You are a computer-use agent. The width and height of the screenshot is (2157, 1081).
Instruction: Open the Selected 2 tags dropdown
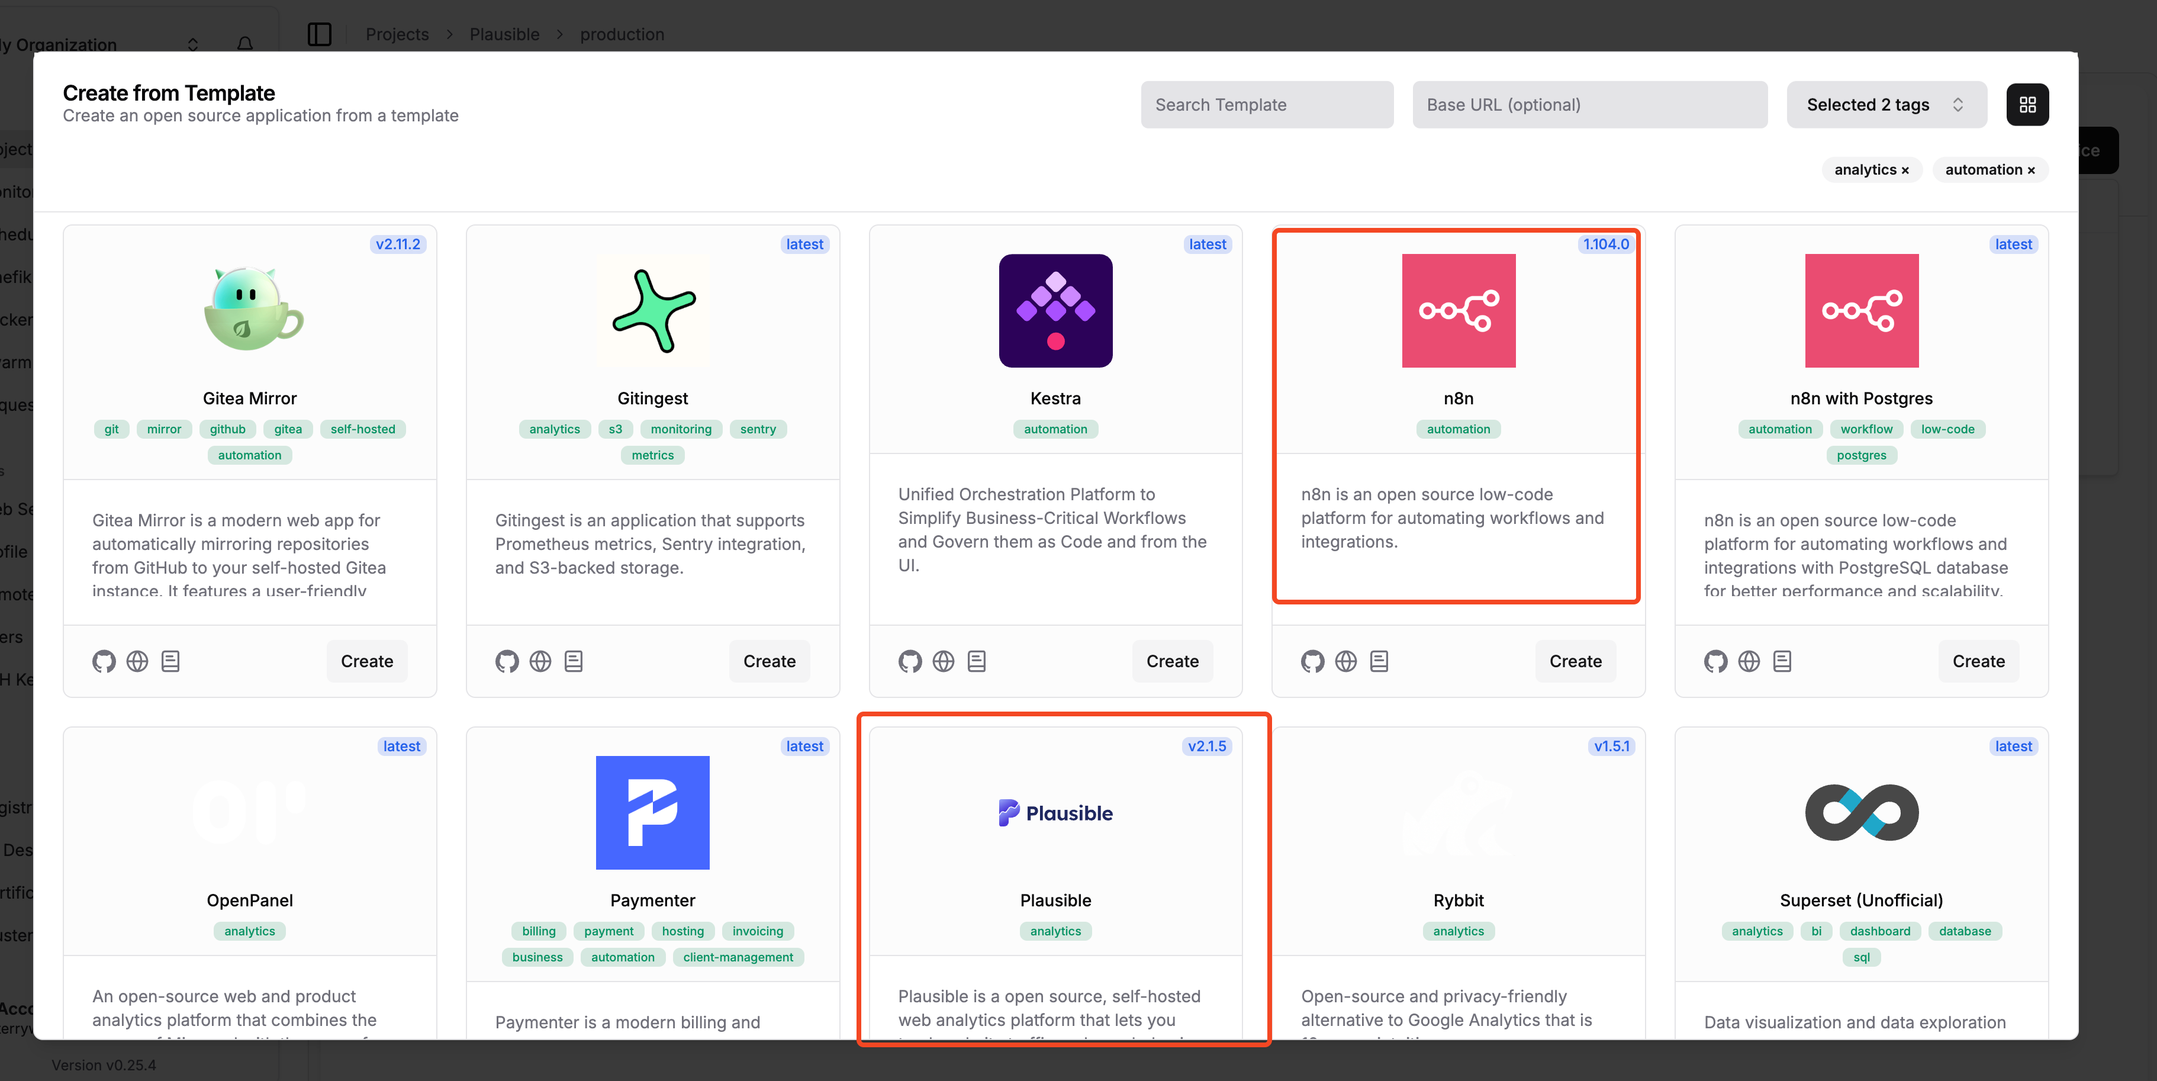pyautogui.click(x=1886, y=105)
